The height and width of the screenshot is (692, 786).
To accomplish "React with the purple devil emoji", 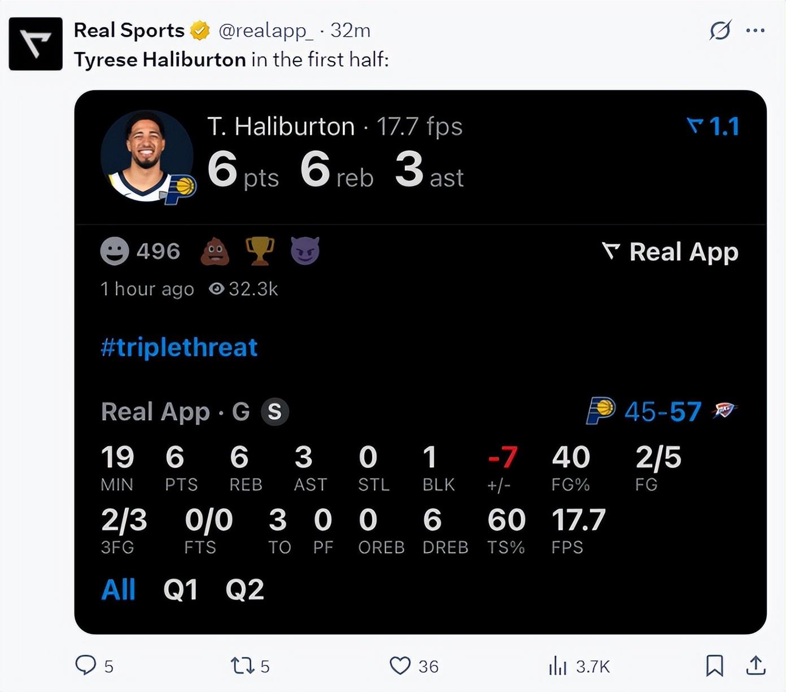I will click(x=305, y=251).
